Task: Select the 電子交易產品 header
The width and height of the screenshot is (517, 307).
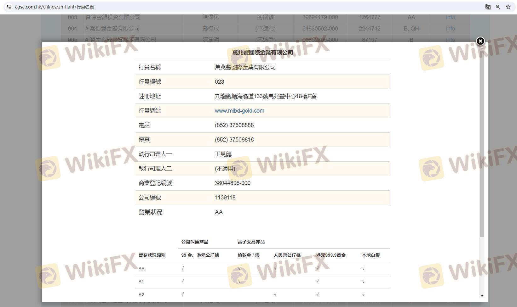Action: click(251, 242)
